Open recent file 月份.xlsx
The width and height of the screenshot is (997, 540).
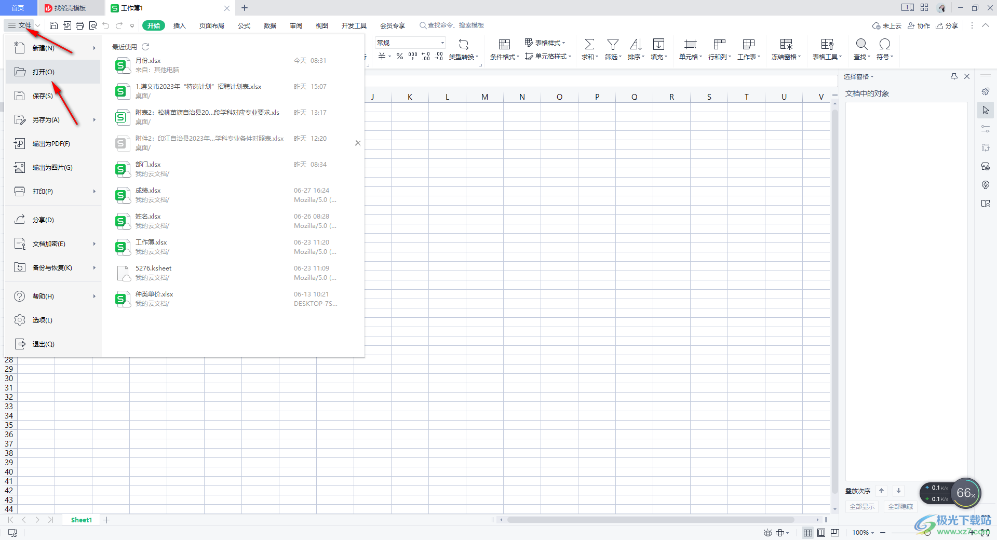pyautogui.click(x=233, y=65)
